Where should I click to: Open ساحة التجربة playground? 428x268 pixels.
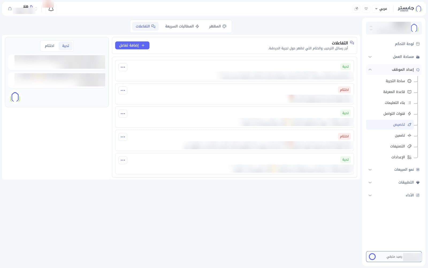[x=390, y=81]
